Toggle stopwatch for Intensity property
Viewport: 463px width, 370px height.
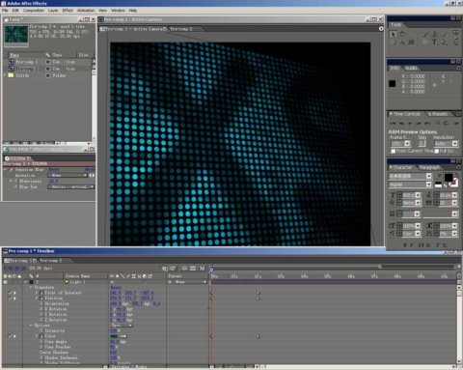coord(41,330)
